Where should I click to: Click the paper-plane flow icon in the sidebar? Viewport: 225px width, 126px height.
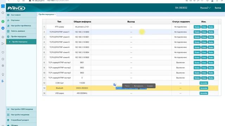[x=3, y=43]
